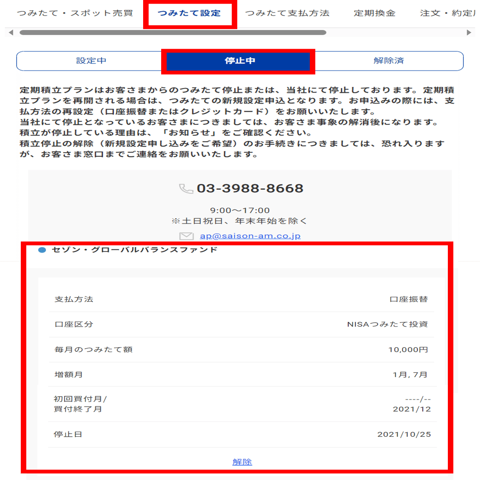Open the ap@saison-am.co.jp email link
Image resolution: width=480 pixels, height=480 pixels.
(x=250, y=236)
